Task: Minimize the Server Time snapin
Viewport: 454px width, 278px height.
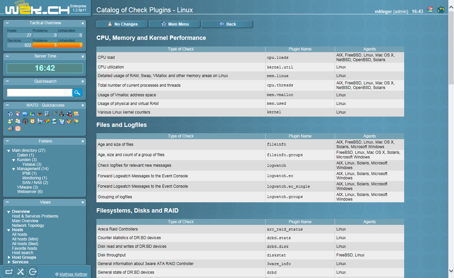Action: pos(7,56)
